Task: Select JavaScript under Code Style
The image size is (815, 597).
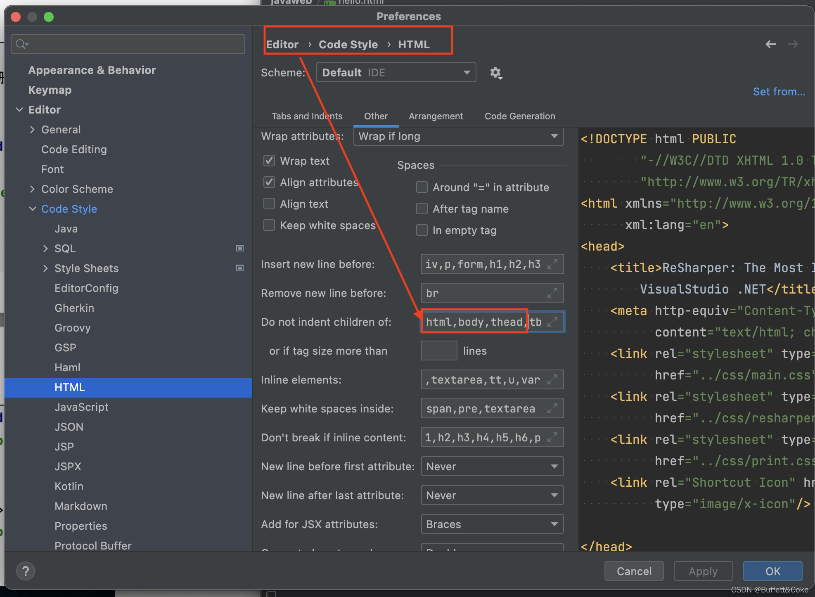Action: tap(81, 407)
